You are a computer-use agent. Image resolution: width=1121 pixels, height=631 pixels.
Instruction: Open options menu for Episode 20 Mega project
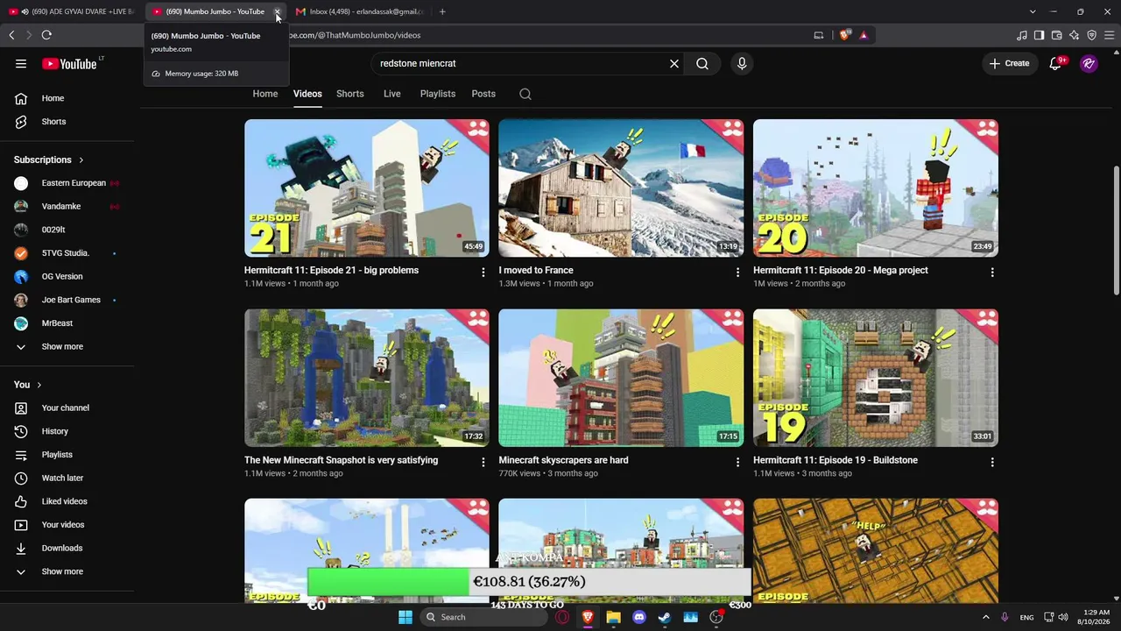pyautogui.click(x=992, y=273)
